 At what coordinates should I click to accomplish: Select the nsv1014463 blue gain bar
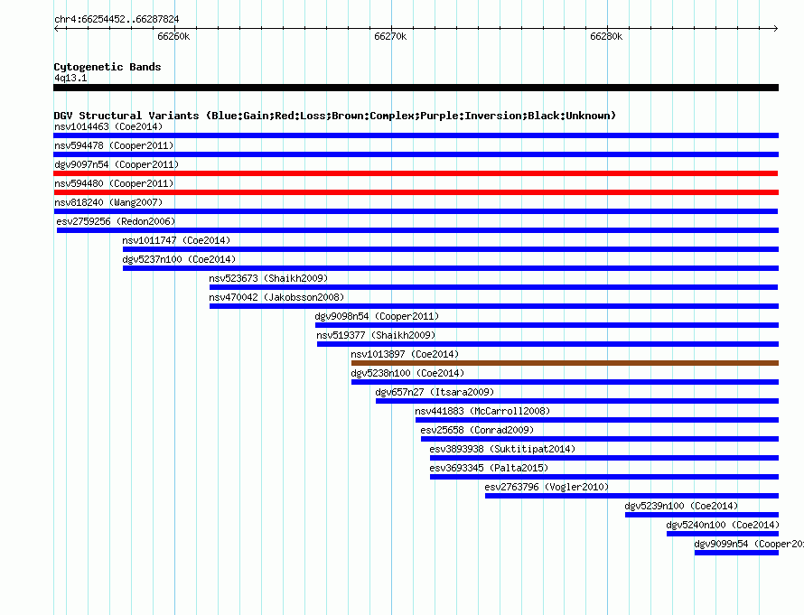pyautogui.click(x=416, y=135)
